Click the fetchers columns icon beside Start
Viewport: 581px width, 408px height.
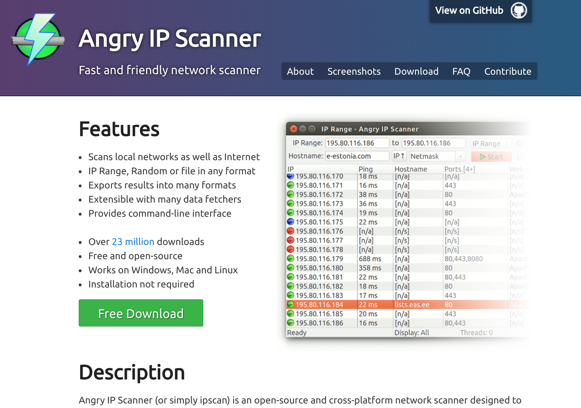520,156
